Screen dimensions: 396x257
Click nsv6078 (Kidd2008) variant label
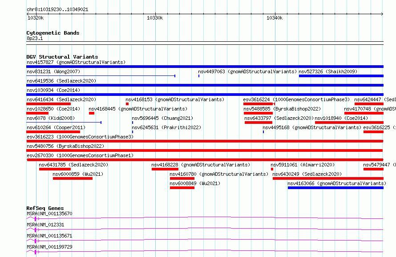[51, 118]
